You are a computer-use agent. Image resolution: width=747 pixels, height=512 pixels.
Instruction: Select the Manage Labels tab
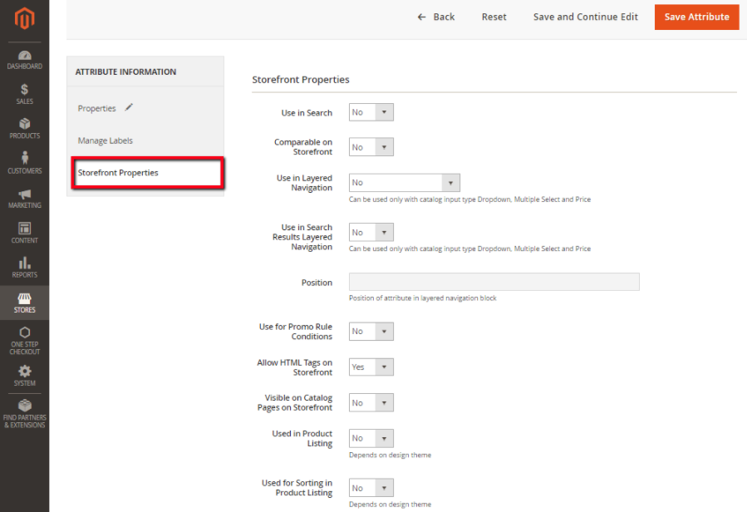(x=106, y=140)
